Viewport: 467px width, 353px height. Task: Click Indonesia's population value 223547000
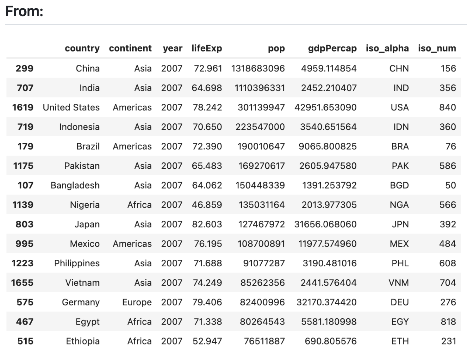[260, 127]
